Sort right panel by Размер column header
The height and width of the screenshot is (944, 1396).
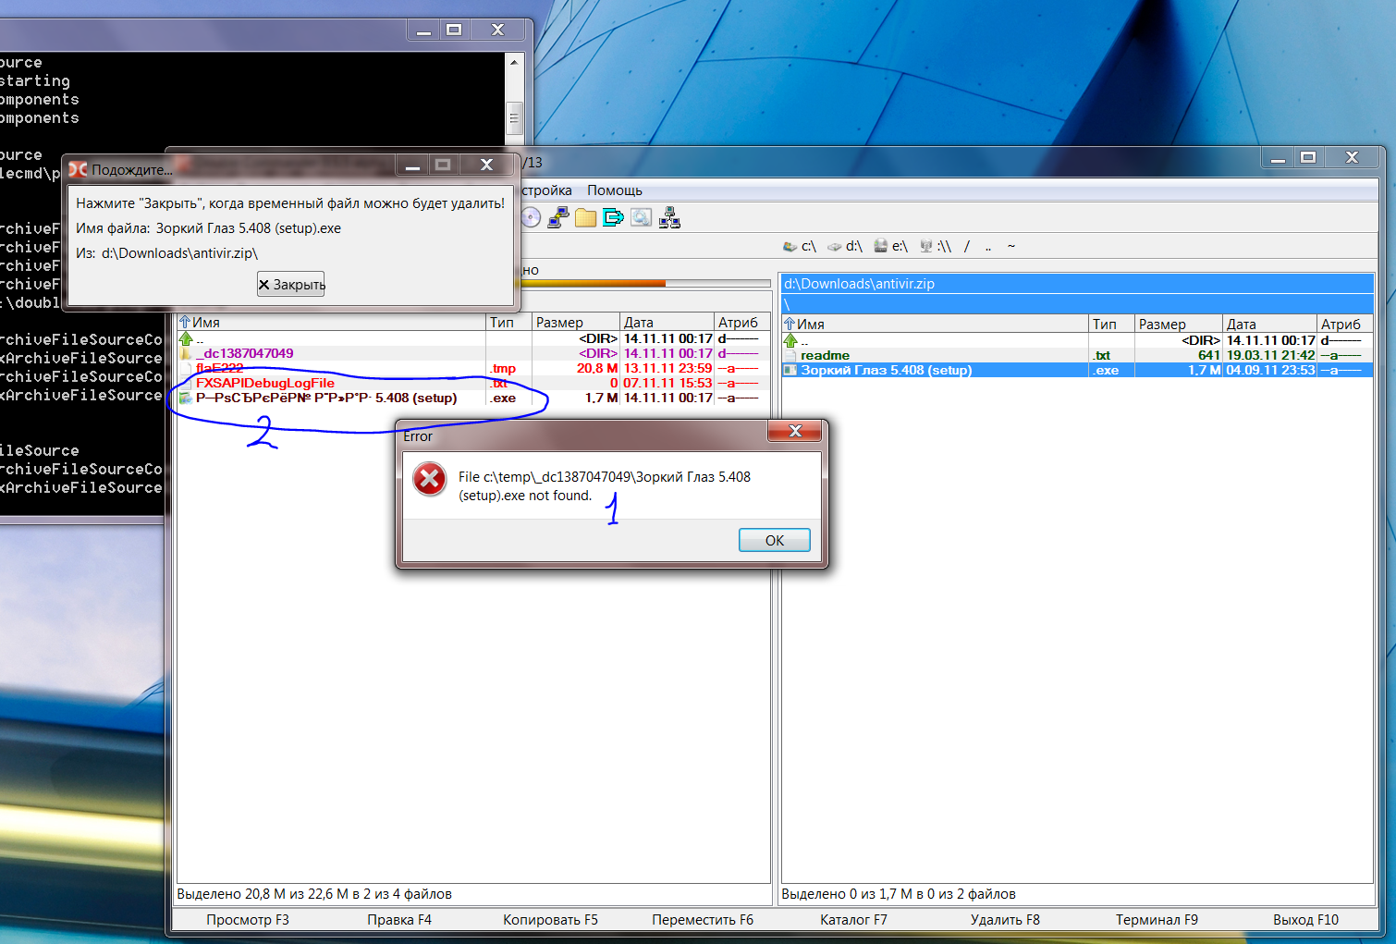(x=1162, y=325)
